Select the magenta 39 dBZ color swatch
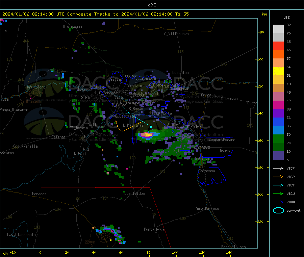The image size is (304, 257). click(278, 105)
